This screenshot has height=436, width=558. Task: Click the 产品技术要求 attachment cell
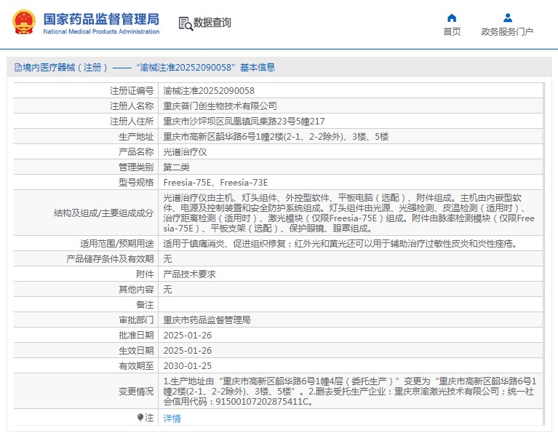[189, 274]
